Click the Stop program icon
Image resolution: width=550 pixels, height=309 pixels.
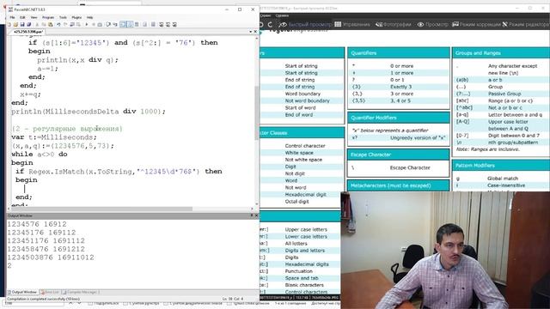click(94, 25)
